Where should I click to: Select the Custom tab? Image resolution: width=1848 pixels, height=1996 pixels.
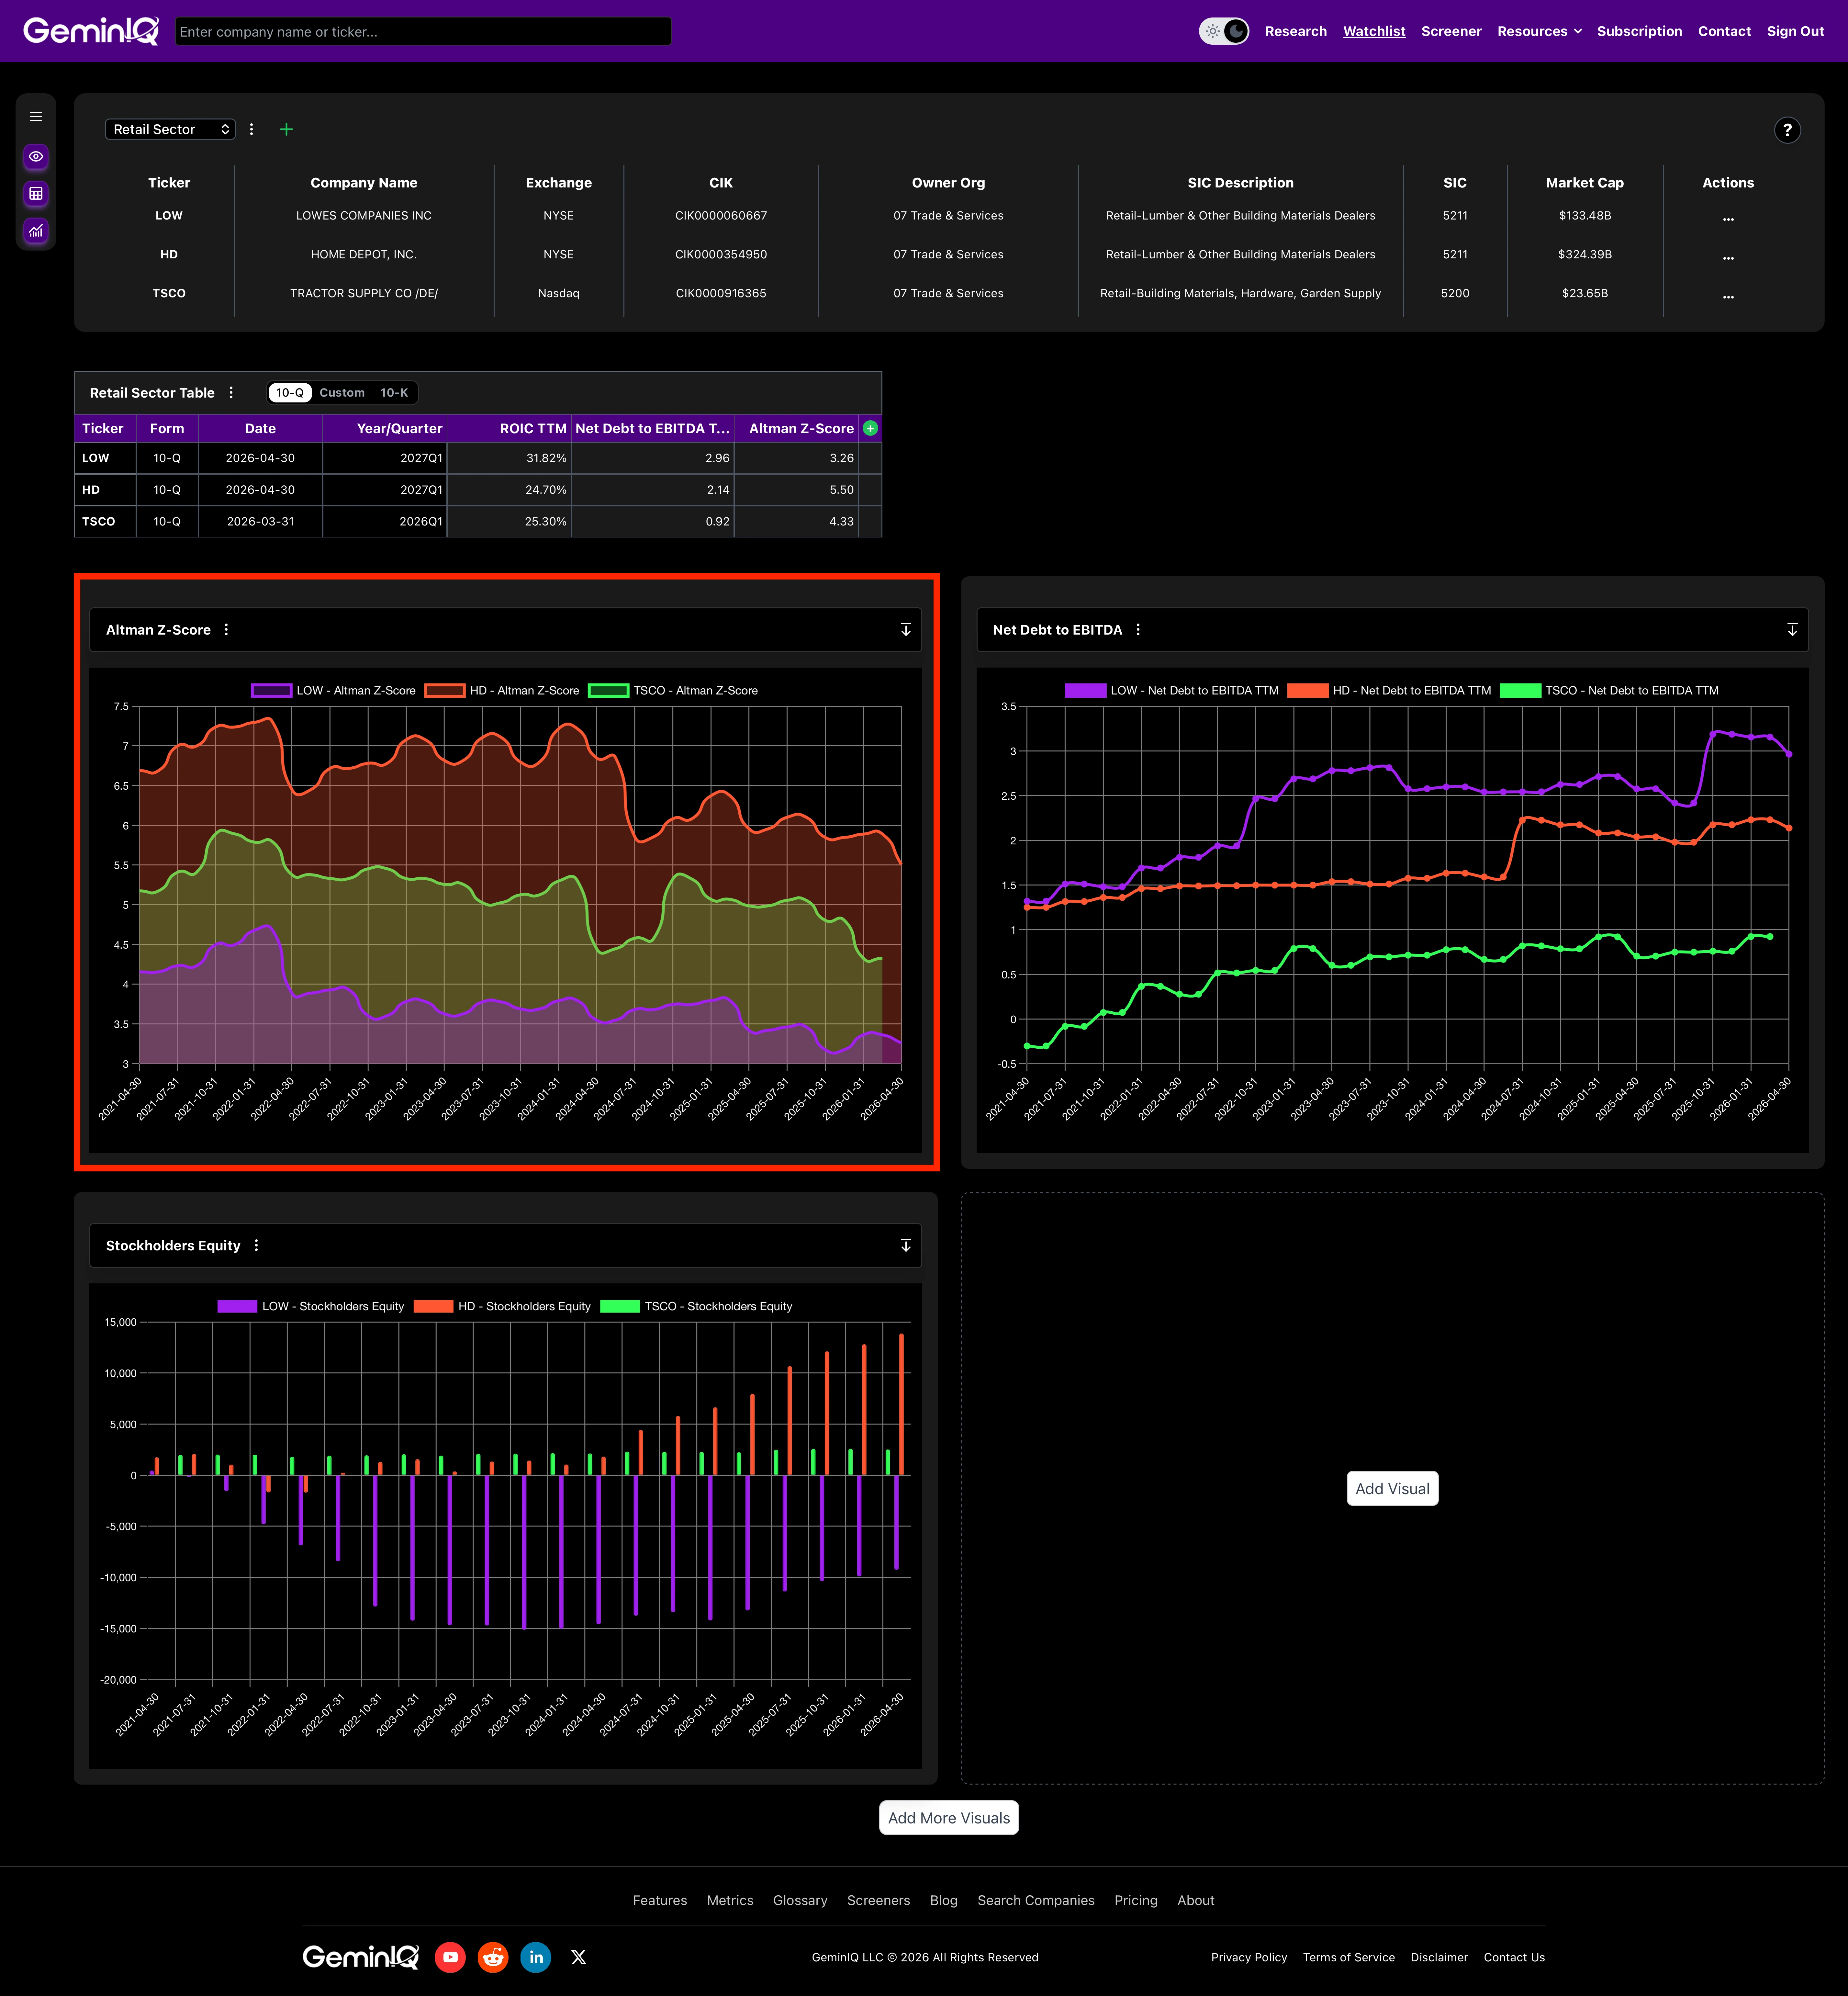[x=342, y=393]
